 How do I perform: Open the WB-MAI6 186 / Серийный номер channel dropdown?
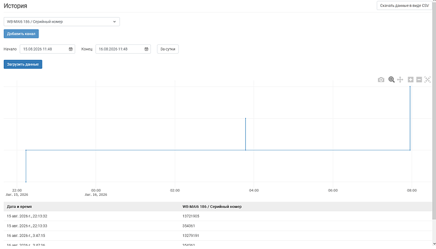pyautogui.click(x=62, y=21)
